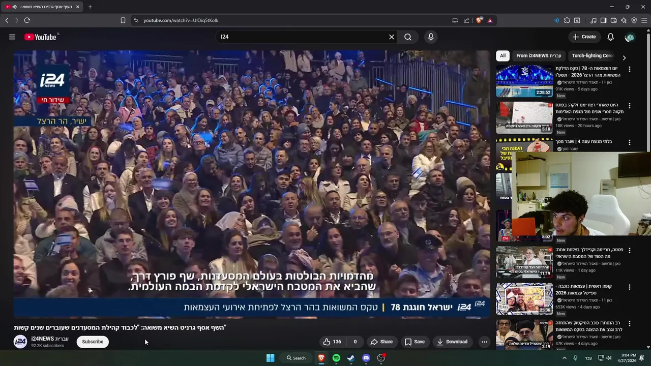Share the video

pyautogui.click(x=381, y=342)
